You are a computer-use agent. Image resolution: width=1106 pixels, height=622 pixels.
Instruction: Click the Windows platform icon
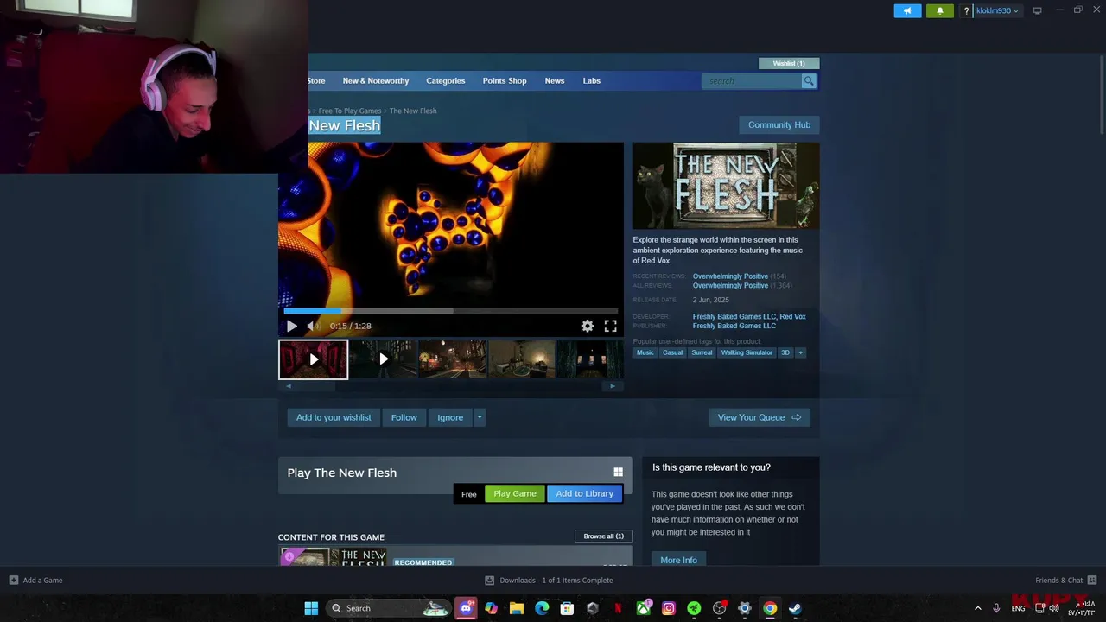tap(618, 473)
